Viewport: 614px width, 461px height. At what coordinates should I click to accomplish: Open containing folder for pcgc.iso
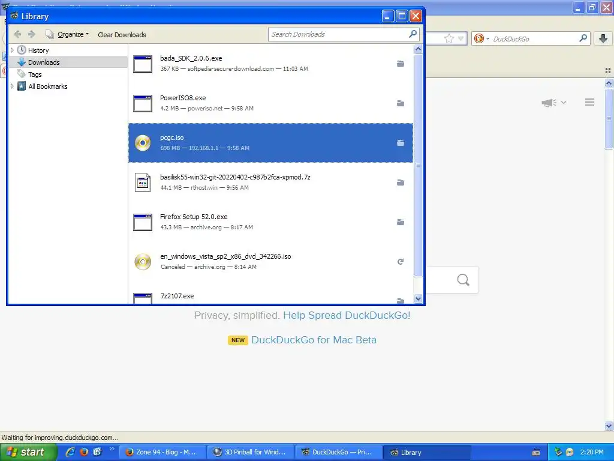(400, 143)
